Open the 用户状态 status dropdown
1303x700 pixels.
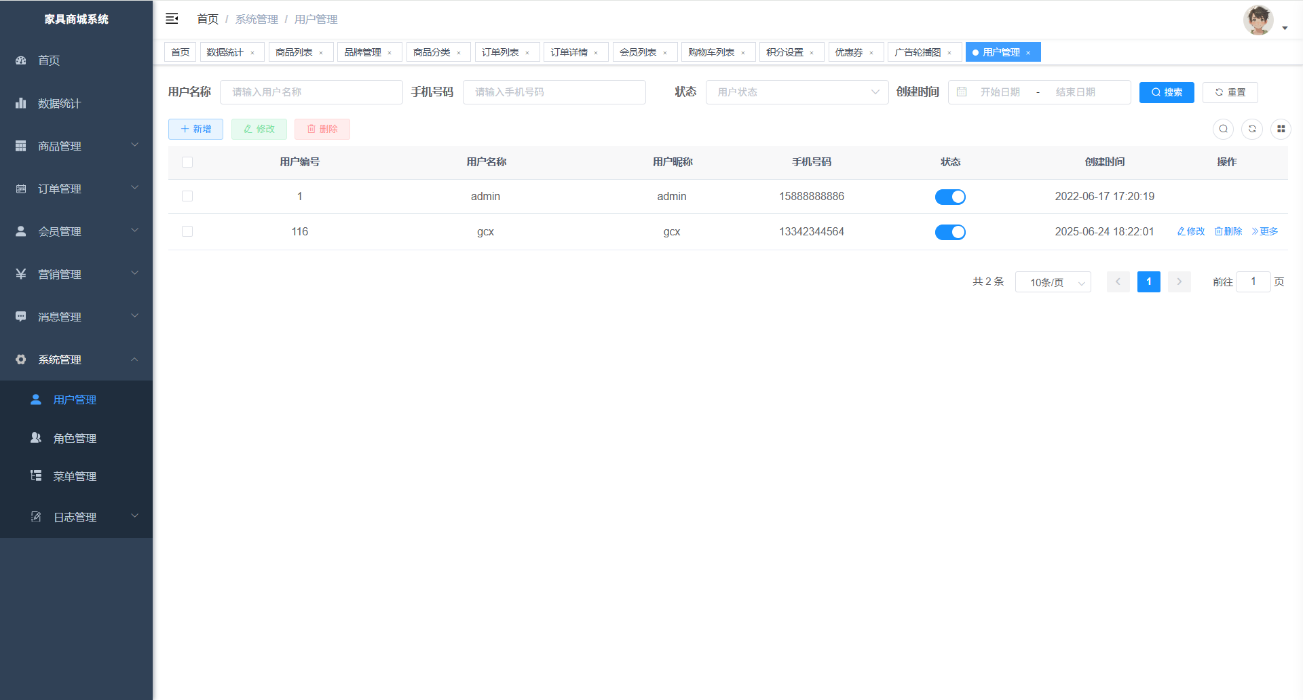pyautogui.click(x=797, y=92)
